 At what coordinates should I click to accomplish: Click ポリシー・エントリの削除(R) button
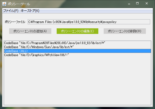coord(125,31)
